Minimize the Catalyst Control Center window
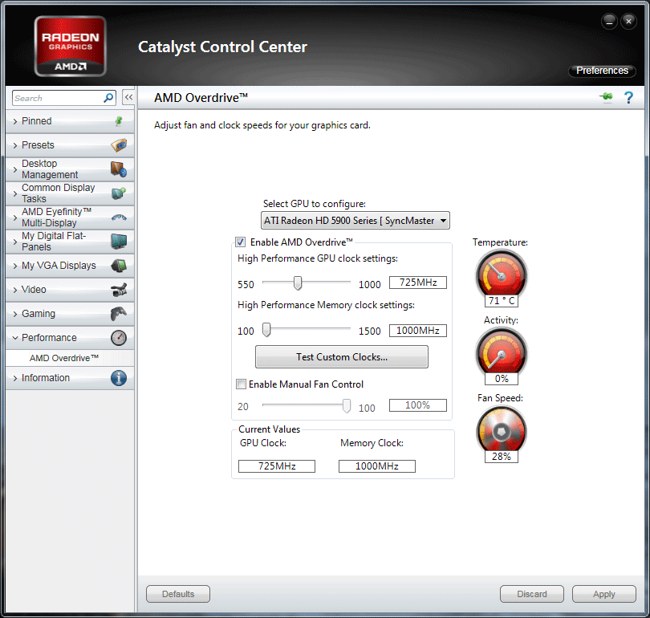The image size is (650, 618). pos(609,21)
